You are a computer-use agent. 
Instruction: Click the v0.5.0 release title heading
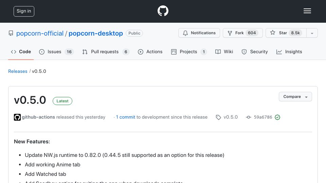tap(30, 100)
